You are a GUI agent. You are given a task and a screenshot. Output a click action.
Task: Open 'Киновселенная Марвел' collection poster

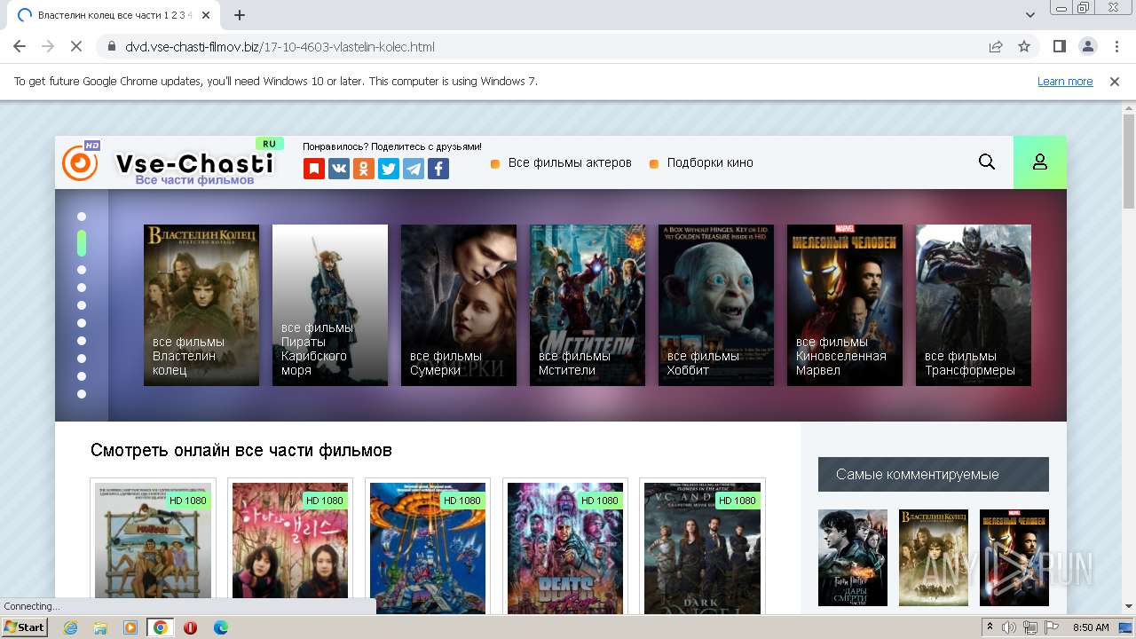point(845,305)
